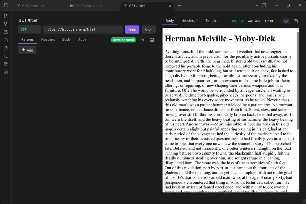Select the response Body tab
This screenshot has width=306, height=204.
pyautogui.click(x=170, y=21)
